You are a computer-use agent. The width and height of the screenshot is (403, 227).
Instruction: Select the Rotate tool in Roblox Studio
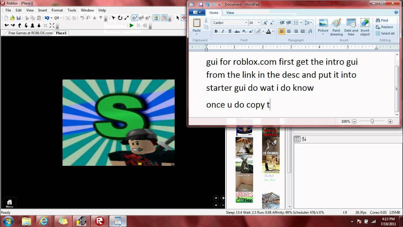point(120,18)
